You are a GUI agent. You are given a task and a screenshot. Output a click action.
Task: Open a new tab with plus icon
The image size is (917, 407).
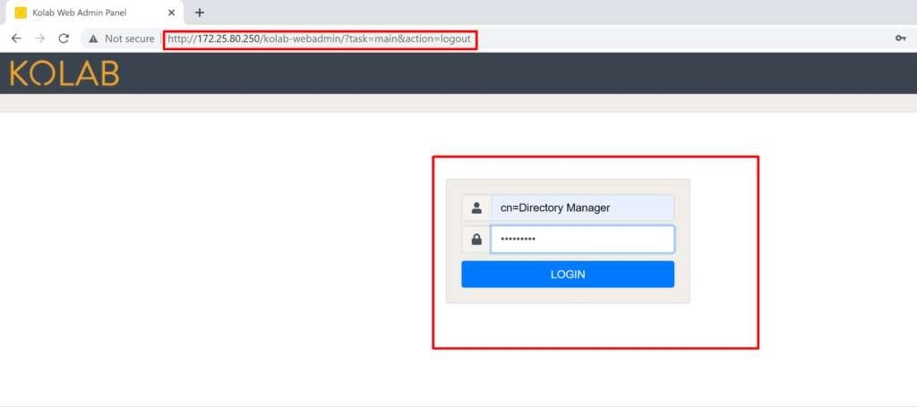(x=200, y=13)
